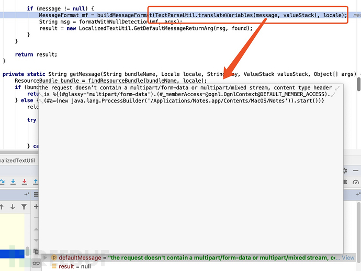Click the frames list scrollbar thumb

click(27, 251)
